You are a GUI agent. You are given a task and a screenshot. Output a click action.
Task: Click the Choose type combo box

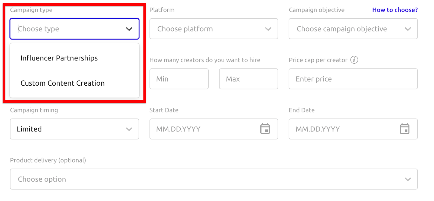tap(75, 29)
